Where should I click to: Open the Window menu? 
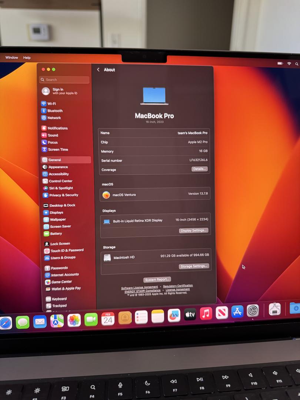point(12,58)
